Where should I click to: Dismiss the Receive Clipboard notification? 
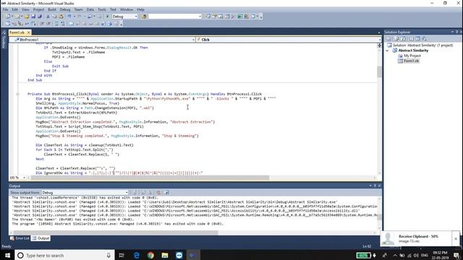[456, 239]
